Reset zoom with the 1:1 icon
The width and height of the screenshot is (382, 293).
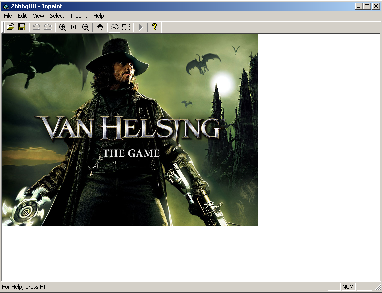tap(74, 27)
